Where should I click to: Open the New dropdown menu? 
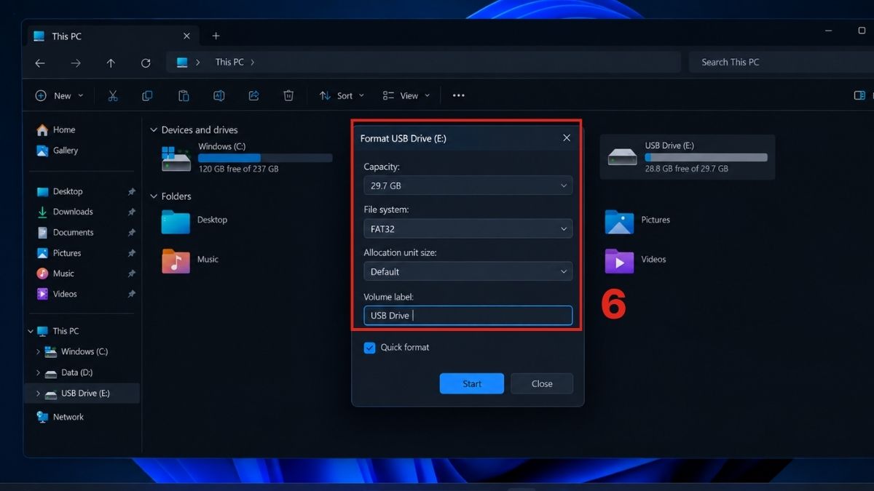(59, 95)
